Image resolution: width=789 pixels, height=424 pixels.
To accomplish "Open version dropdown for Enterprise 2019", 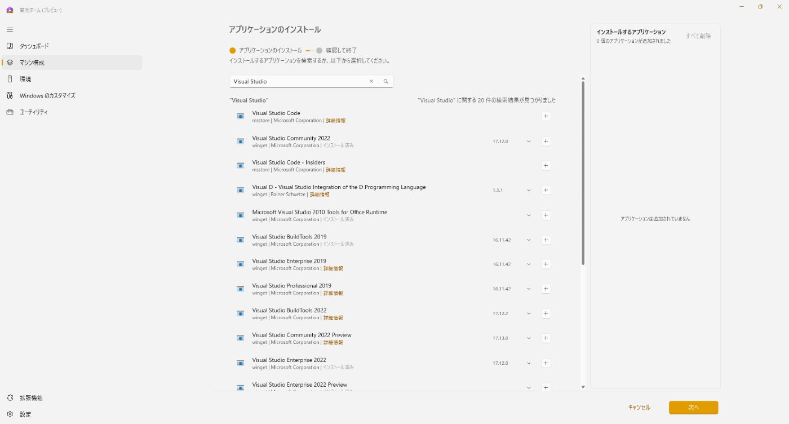I will tap(529, 264).
